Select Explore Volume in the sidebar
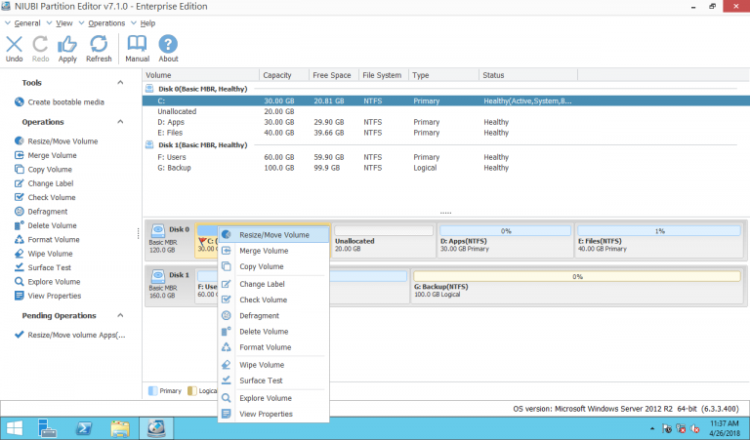The height and width of the screenshot is (440, 750). click(x=47, y=281)
